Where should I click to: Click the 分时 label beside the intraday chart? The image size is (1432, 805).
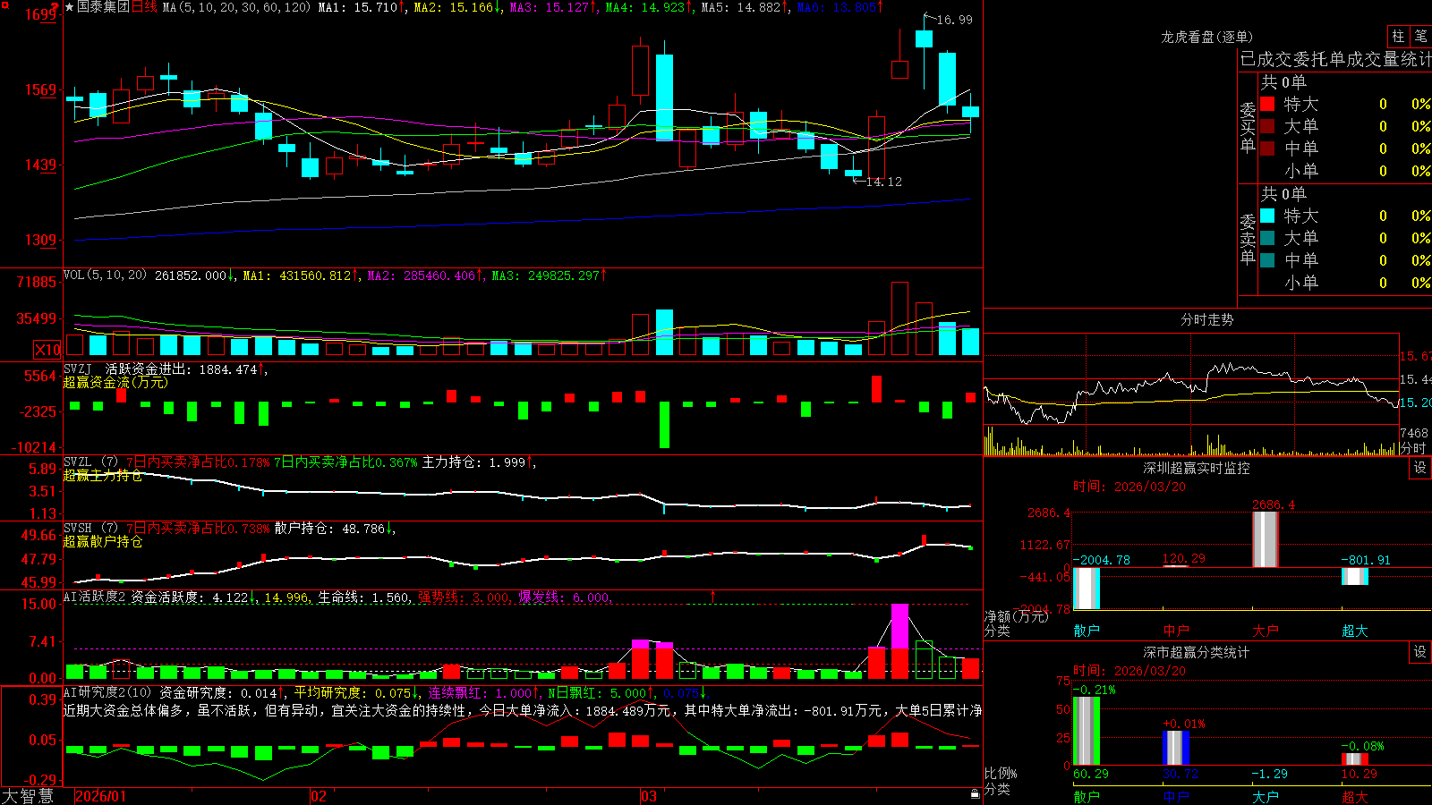[1413, 448]
